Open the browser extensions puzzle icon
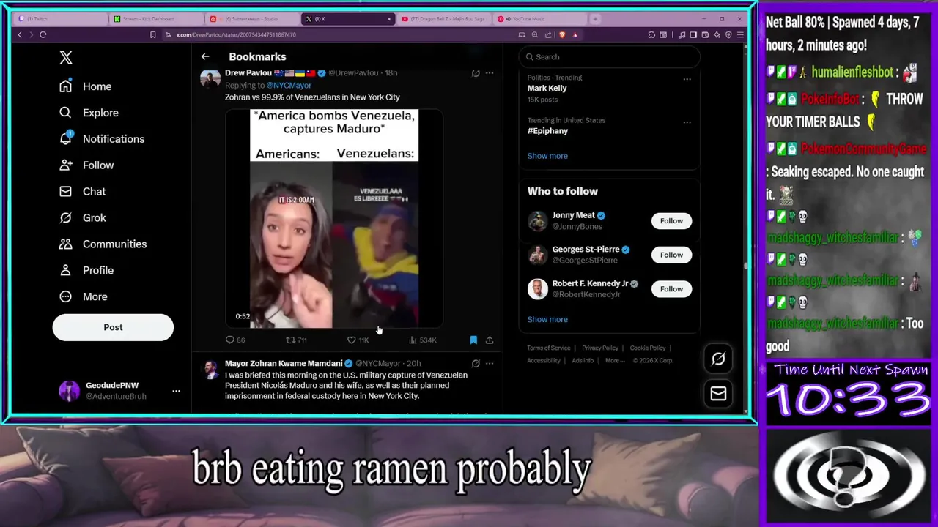This screenshot has height=527, width=938. click(651, 34)
